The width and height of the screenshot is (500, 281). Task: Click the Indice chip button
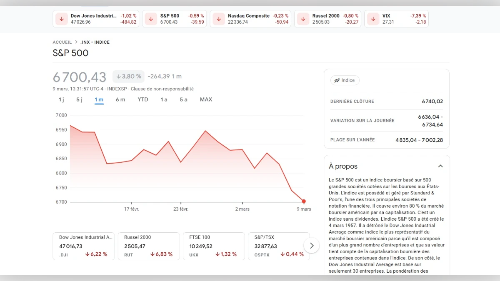coord(345,80)
